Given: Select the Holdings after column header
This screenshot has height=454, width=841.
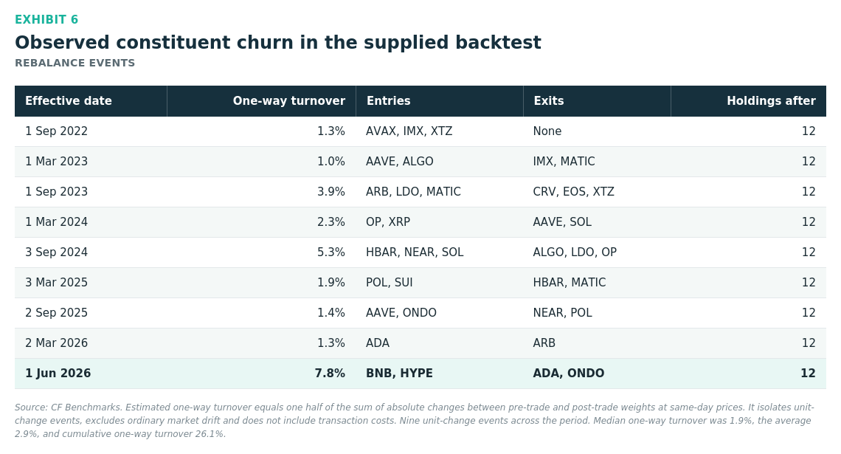Looking at the screenshot, I should [771, 101].
